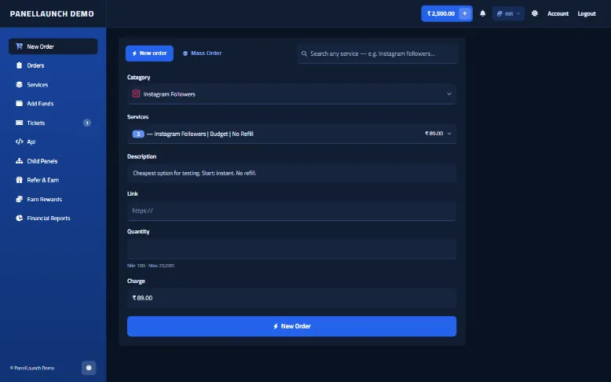Click the Link https:// input field
The image size is (611, 382).
pyautogui.click(x=291, y=211)
